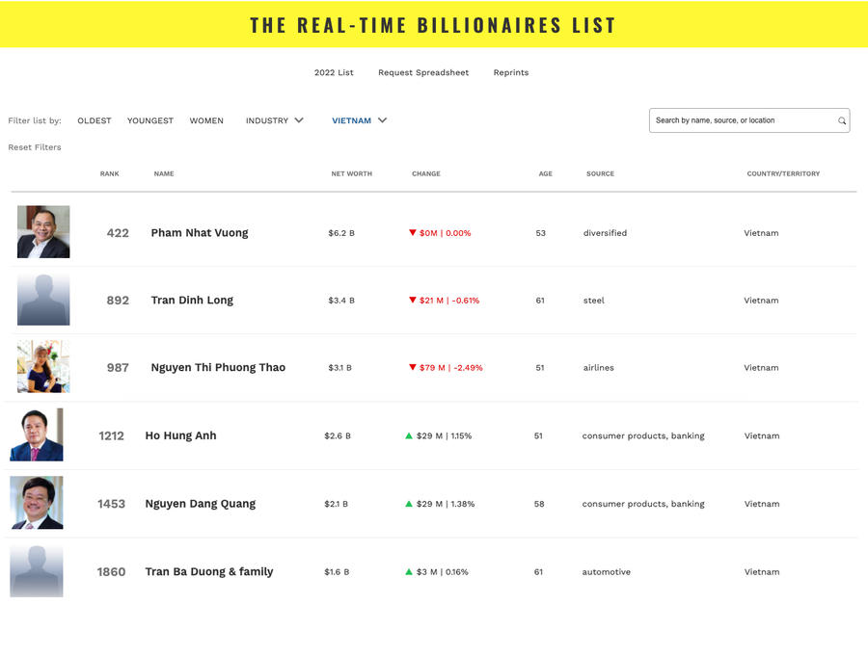Click Tran Ba Duong's placeholder avatar
Viewport: 868px width, 657px height.
coord(37,571)
